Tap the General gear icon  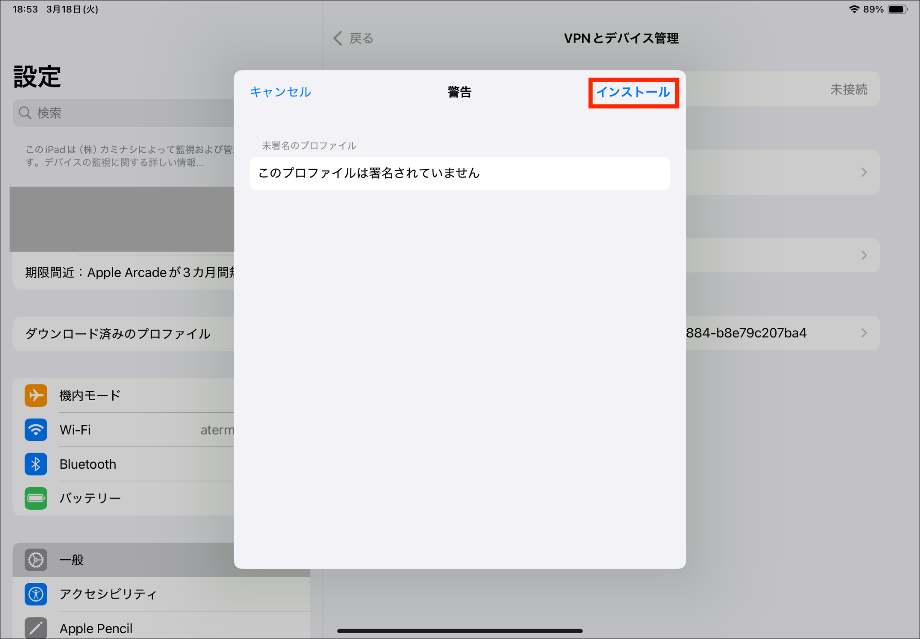click(x=36, y=560)
